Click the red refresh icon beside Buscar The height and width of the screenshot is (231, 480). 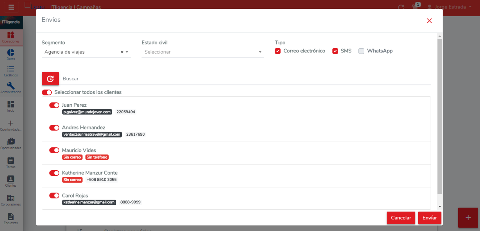pos(50,79)
